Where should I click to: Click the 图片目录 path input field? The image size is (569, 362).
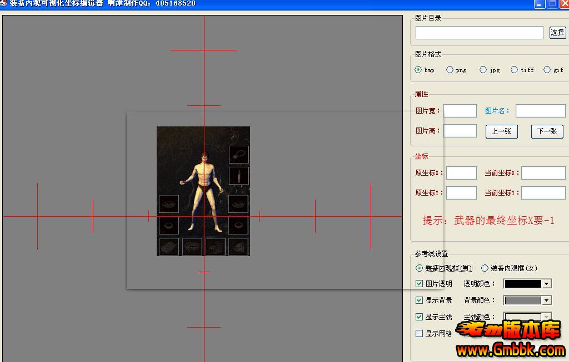479,33
